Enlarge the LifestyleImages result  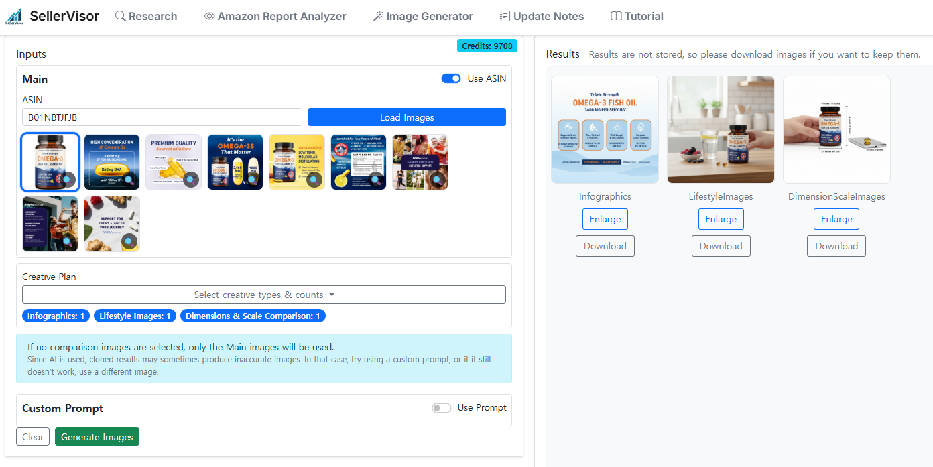(x=721, y=219)
